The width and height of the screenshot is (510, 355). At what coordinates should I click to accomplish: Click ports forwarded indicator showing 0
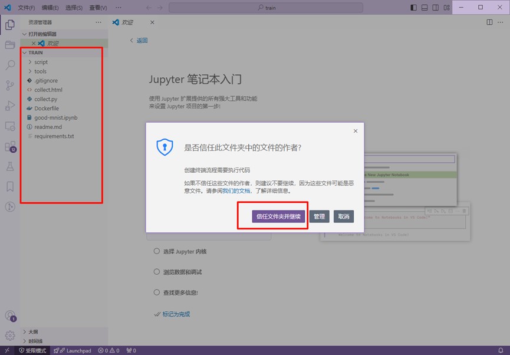click(131, 350)
